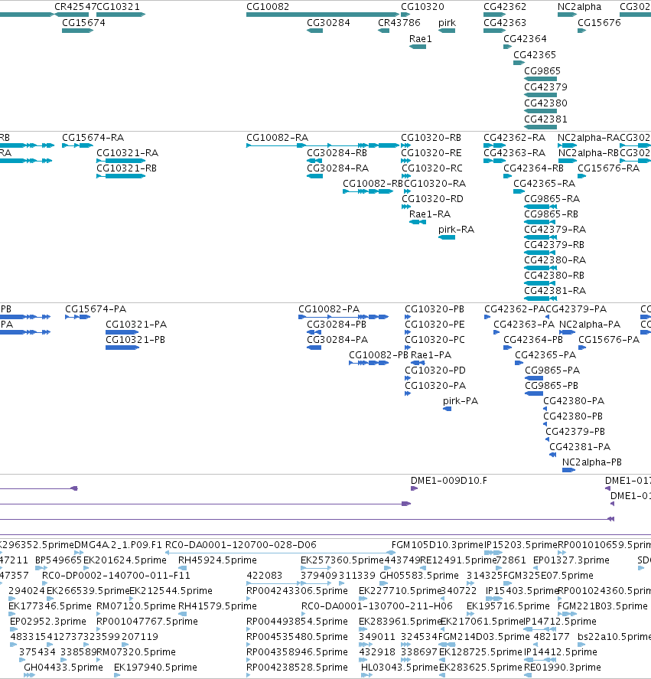Click the RC0-DP0002-140700-011-F11 label
The image size is (651, 679).
(x=116, y=576)
